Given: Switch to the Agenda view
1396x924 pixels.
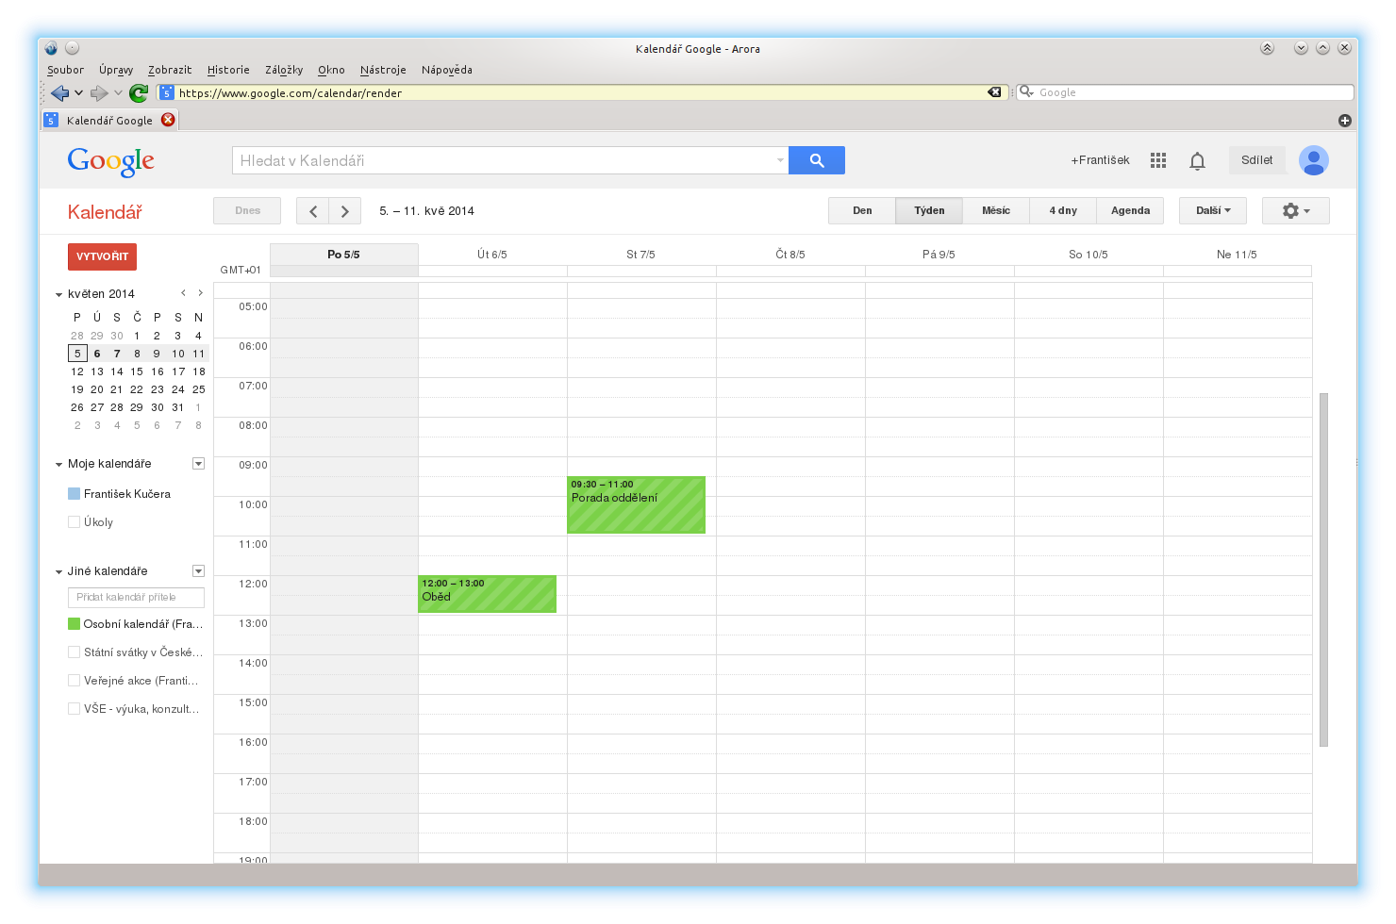Looking at the screenshot, I should point(1130,211).
